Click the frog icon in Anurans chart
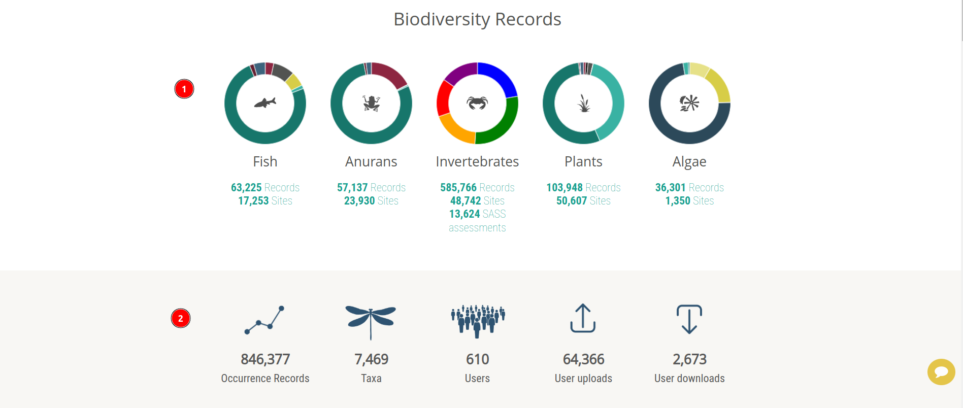 click(371, 103)
